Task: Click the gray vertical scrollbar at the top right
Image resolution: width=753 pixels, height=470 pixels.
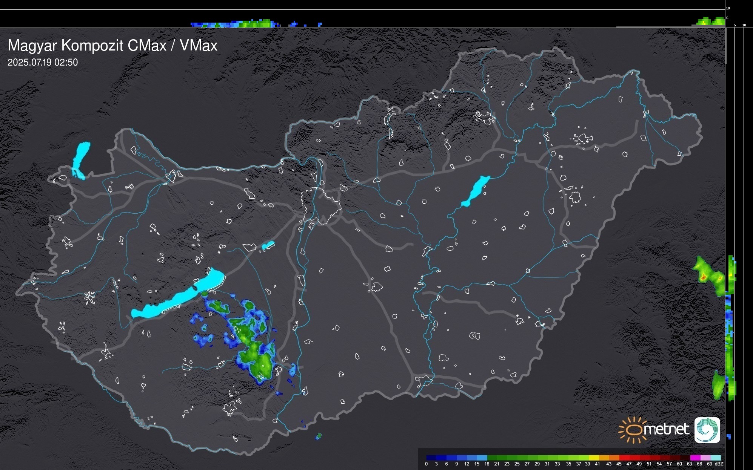Action: coord(726,45)
